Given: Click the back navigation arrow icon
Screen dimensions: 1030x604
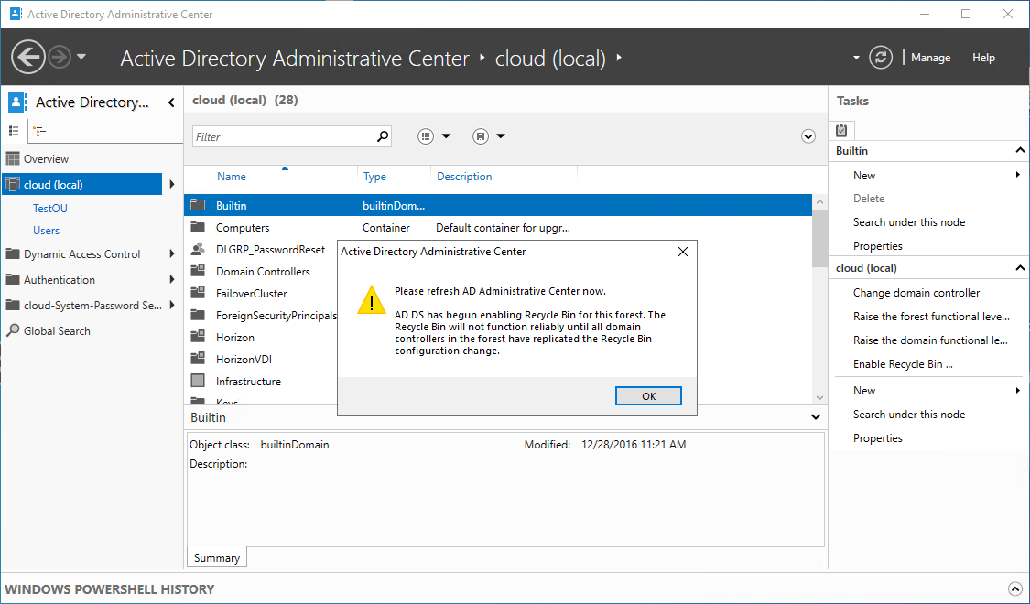Looking at the screenshot, I should click(28, 57).
